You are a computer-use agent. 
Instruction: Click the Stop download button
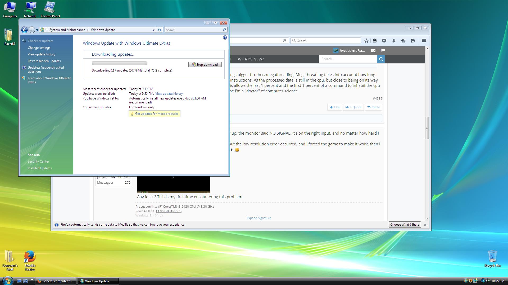[x=205, y=65]
